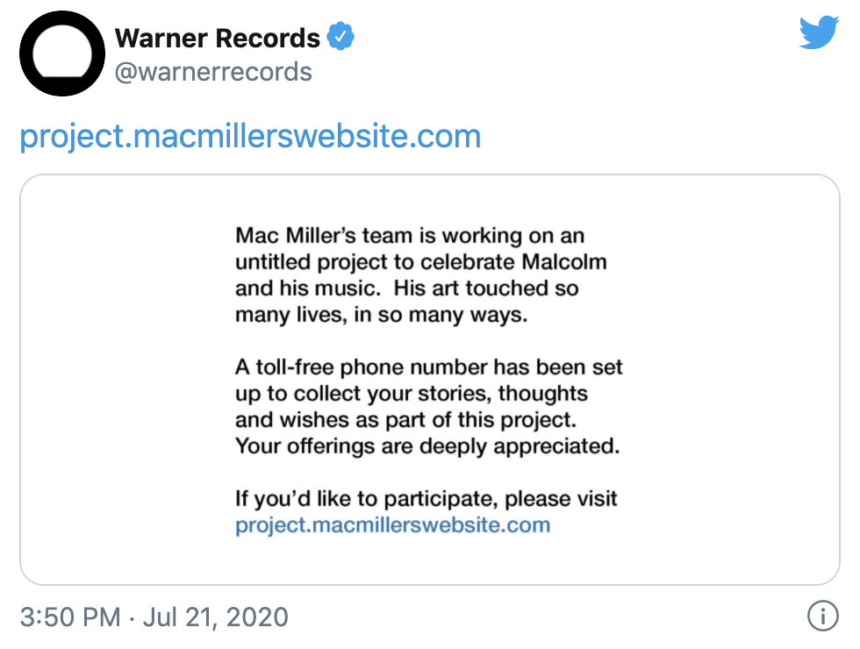Click the blue website link inside the image
Viewport: 860px width, 649px height.
click(x=392, y=525)
